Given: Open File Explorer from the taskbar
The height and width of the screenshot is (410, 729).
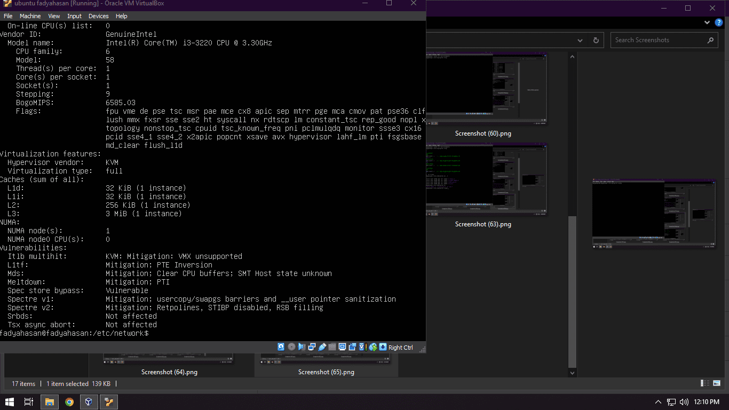Looking at the screenshot, I should click(49, 402).
